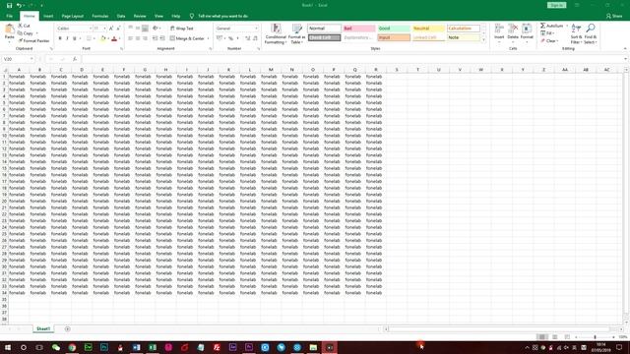
Task: Switch to the Data tab
Action: pyautogui.click(x=121, y=16)
